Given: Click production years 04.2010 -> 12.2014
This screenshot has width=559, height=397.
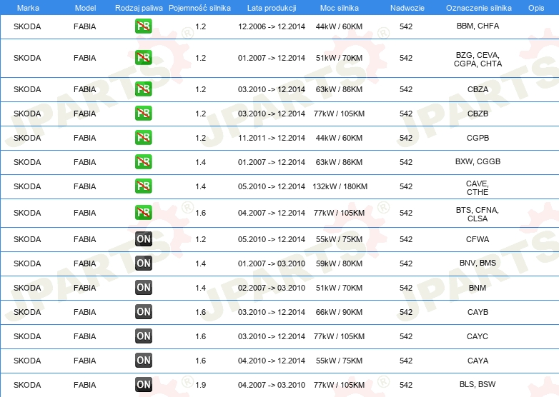Looking at the screenshot, I should [x=272, y=360].
